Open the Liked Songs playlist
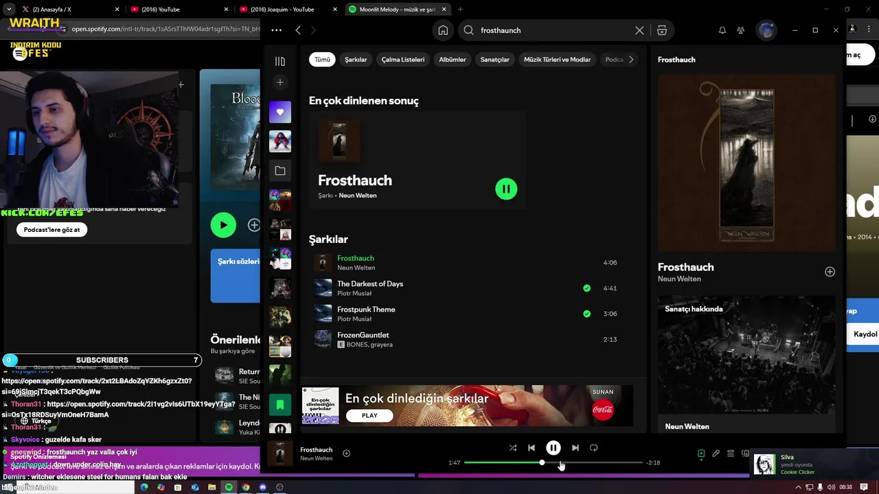The width and height of the screenshot is (879, 494). [280, 112]
